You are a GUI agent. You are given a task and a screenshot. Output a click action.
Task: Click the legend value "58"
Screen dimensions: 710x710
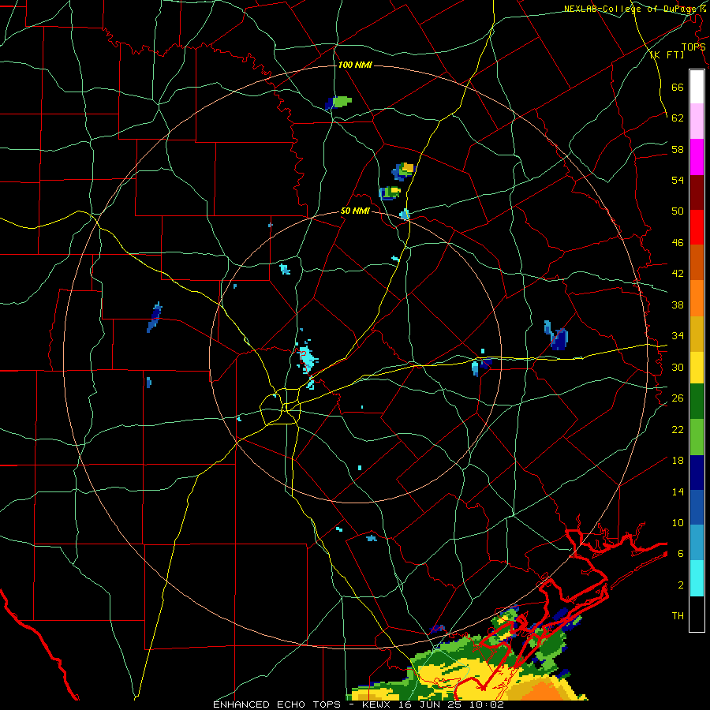(x=678, y=149)
